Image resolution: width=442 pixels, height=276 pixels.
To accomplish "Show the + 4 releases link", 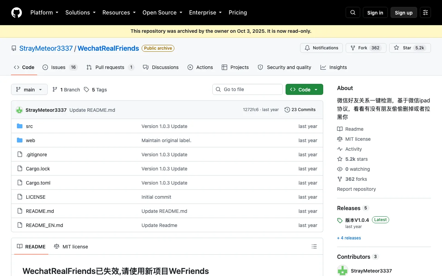I will (x=349, y=238).
